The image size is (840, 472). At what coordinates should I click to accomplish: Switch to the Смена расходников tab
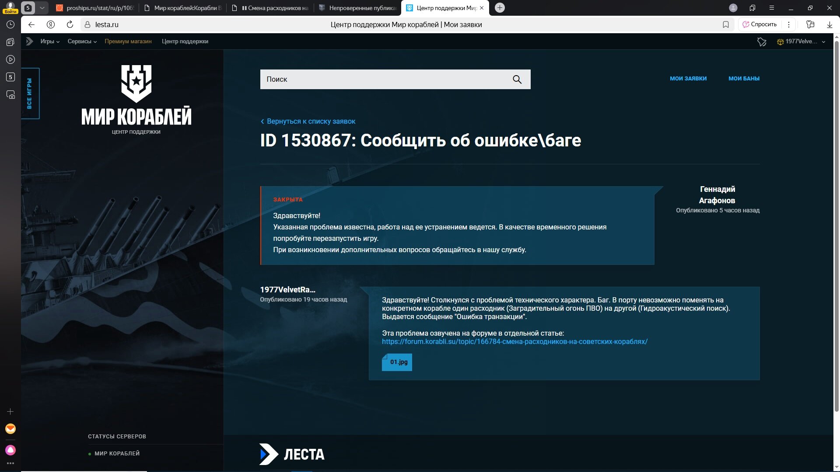point(271,8)
